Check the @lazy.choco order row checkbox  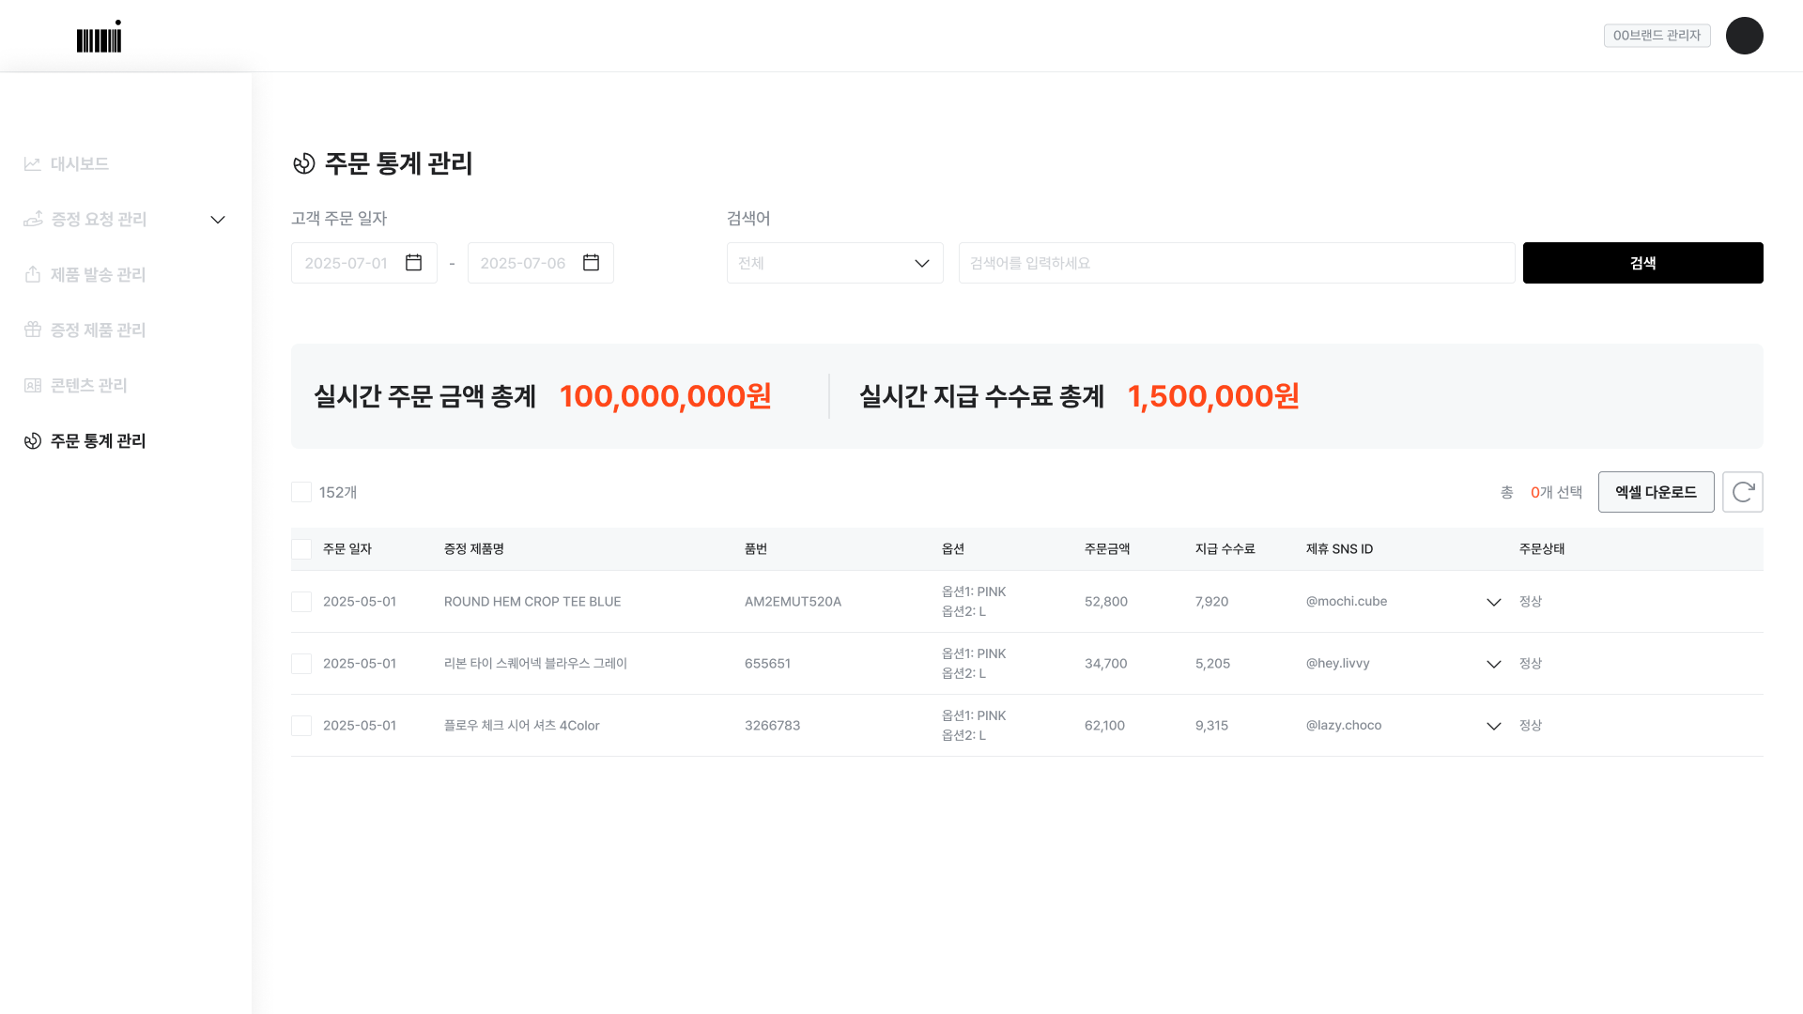point(301,726)
